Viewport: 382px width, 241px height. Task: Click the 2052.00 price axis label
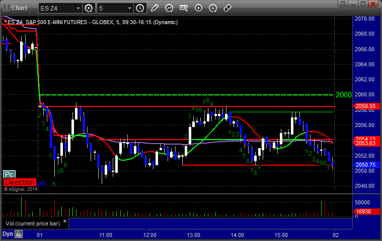click(364, 156)
